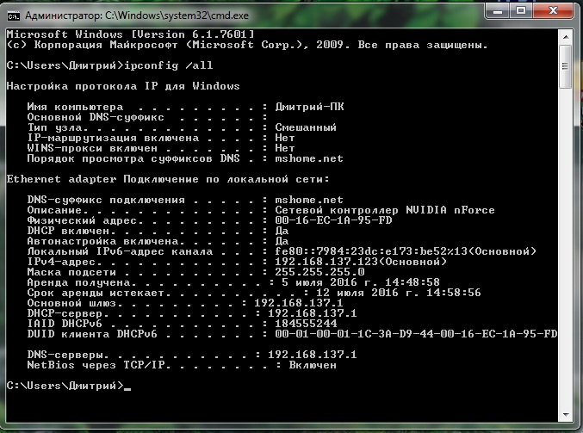The image size is (583, 433).
Task: Click description 'Сетевой контроллер NVIDIA nForce'
Action: coord(385,210)
